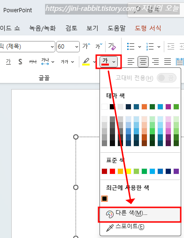Click the increase font size icon
184x238 pixels.
(86, 46)
